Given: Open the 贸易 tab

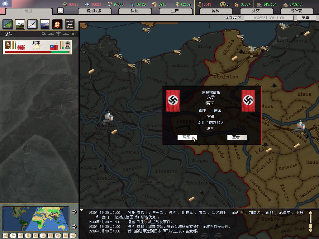Looking at the screenshot, I should pyautogui.click(x=216, y=11).
